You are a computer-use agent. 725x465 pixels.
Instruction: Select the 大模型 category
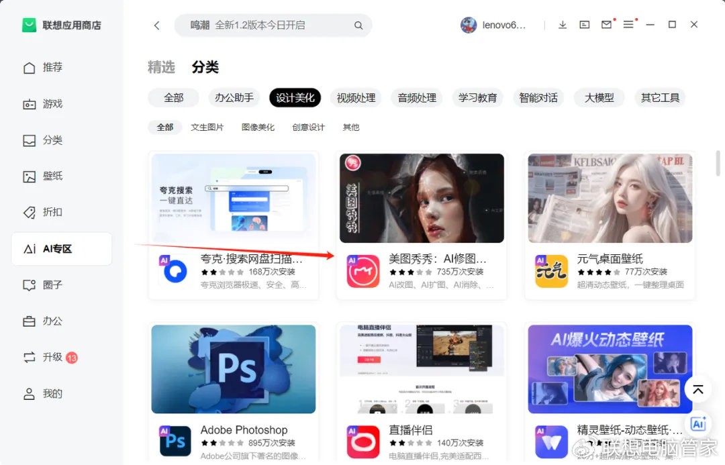pyautogui.click(x=599, y=97)
